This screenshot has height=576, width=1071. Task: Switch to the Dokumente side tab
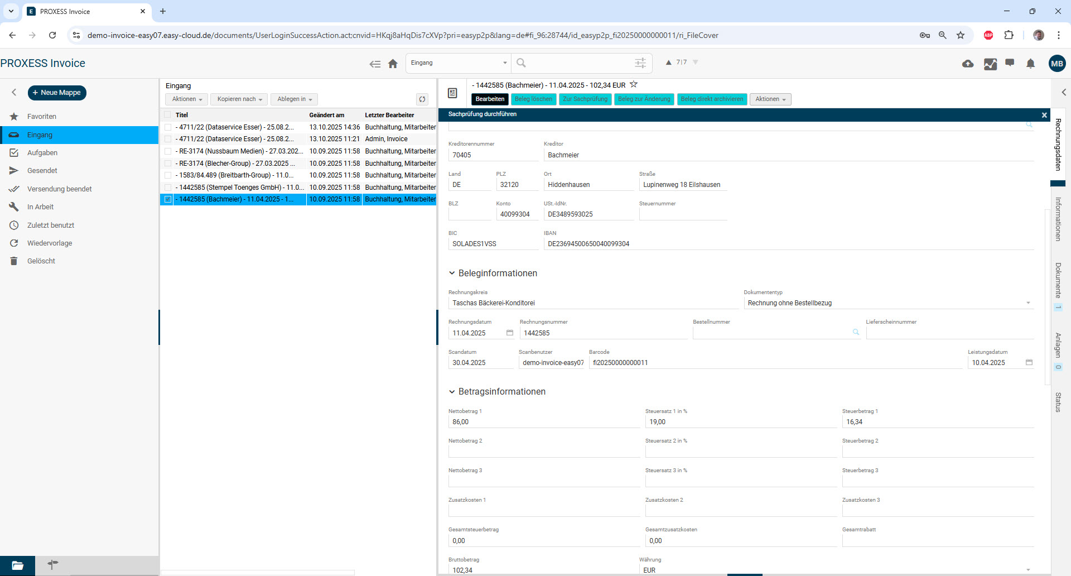(1058, 280)
